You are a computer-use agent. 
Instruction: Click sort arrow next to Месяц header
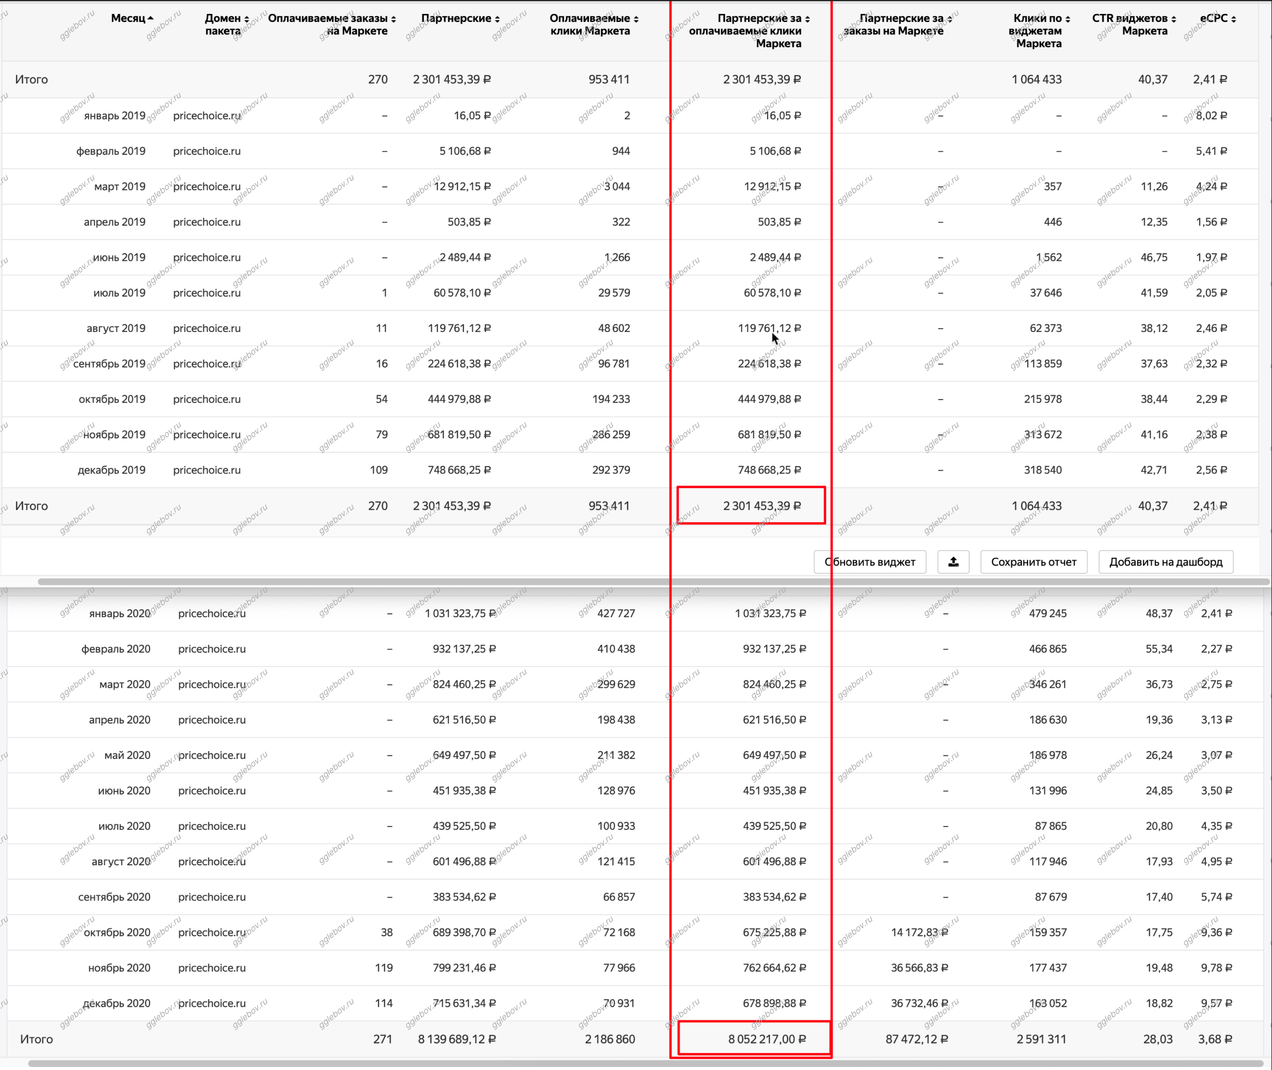click(151, 18)
